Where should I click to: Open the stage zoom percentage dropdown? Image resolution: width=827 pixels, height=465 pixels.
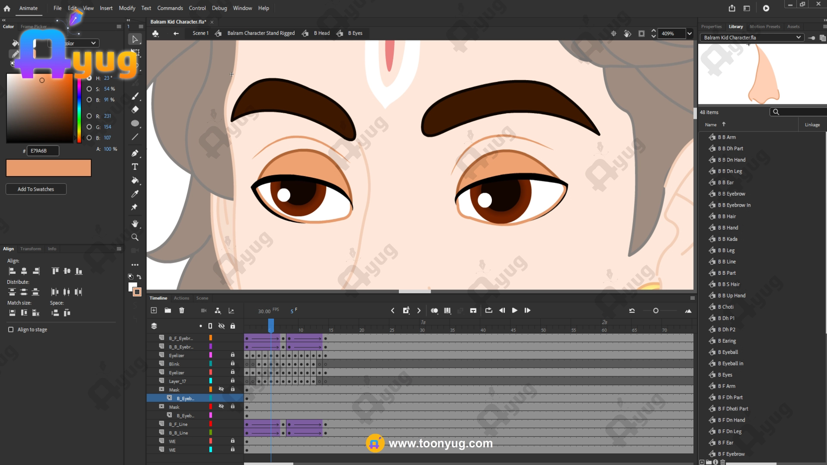coord(690,34)
